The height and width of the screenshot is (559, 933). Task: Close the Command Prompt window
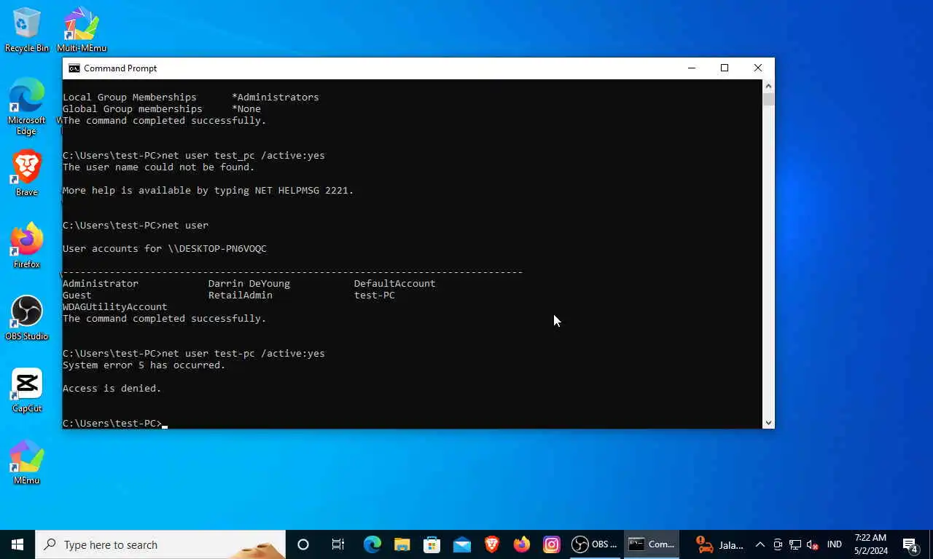point(758,68)
